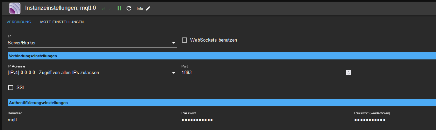Open the MQTT Einstellungen tab
Screen dimensions: 436x130
62,22
